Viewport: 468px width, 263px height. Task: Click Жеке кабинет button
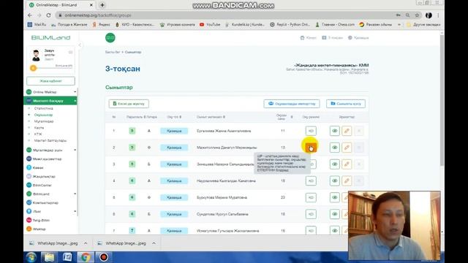coord(50,81)
